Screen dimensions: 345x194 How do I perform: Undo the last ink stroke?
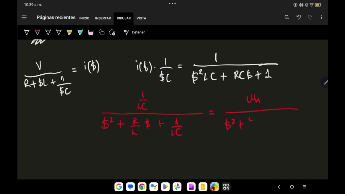tap(299, 17)
